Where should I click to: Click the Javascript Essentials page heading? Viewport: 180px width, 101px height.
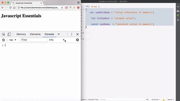[x=21, y=16]
